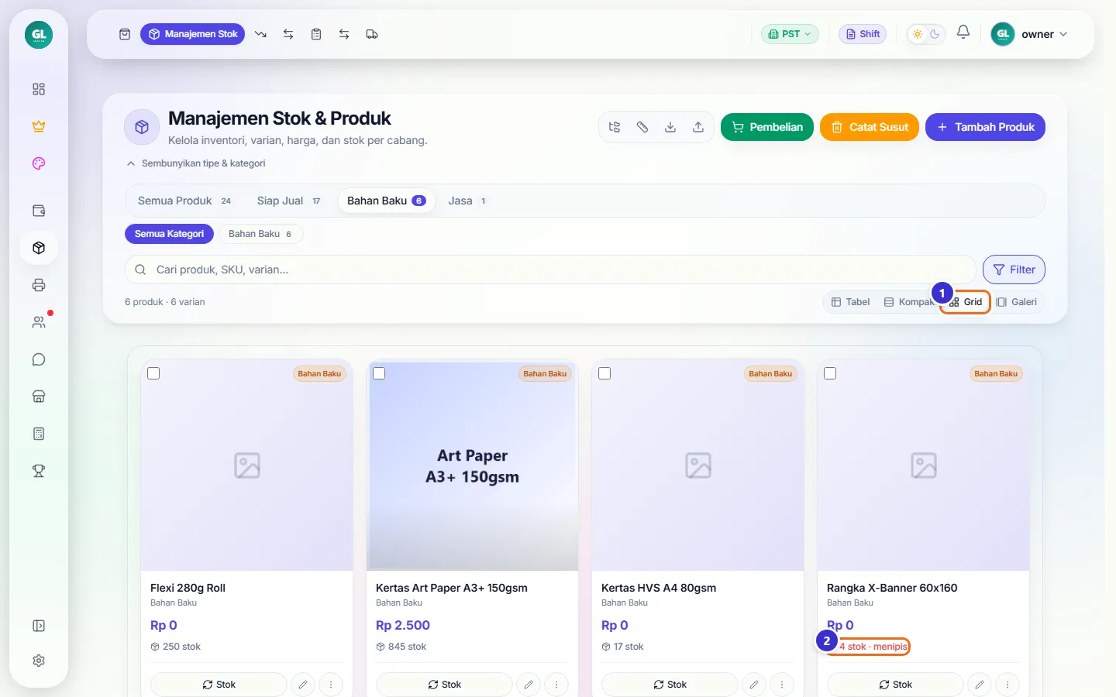Open the owner account menu

pos(1030,34)
